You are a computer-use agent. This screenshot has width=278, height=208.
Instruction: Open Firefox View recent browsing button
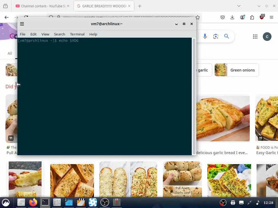[5, 6]
